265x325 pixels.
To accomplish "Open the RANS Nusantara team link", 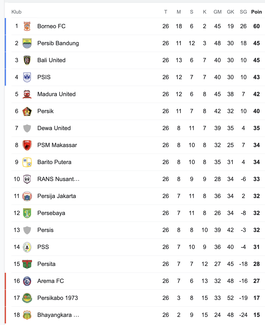I will (x=58, y=179).
